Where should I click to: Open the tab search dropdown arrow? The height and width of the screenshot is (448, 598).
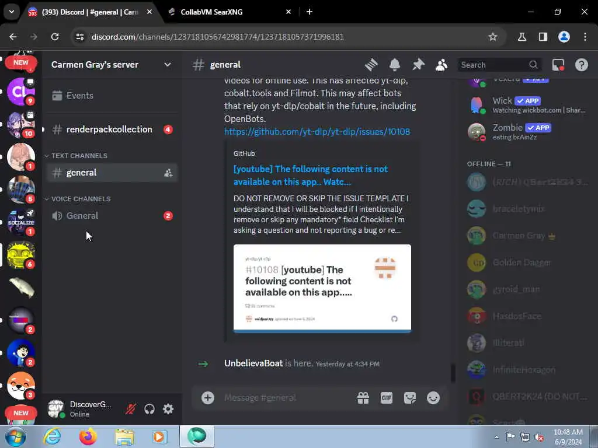(x=12, y=12)
